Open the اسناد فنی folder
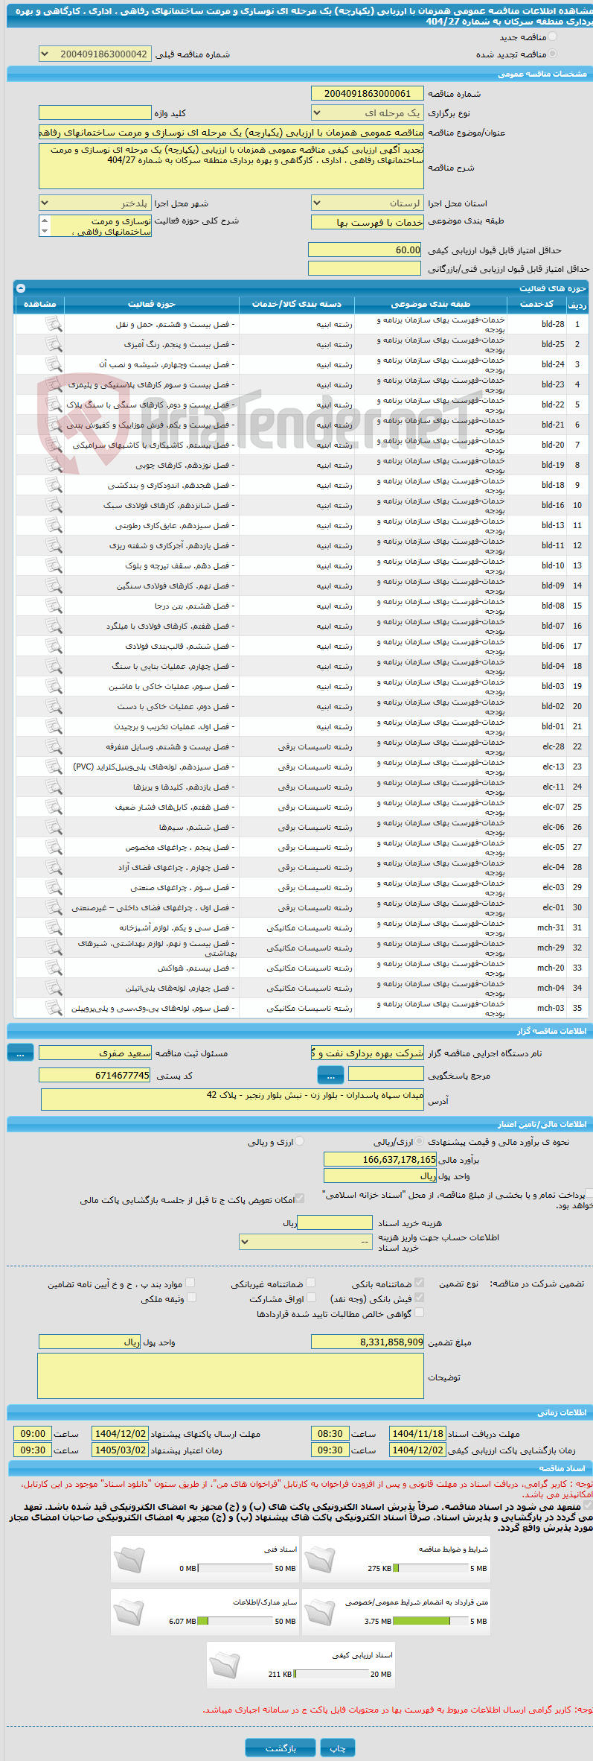This screenshot has width=593, height=1761. (129, 1559)
